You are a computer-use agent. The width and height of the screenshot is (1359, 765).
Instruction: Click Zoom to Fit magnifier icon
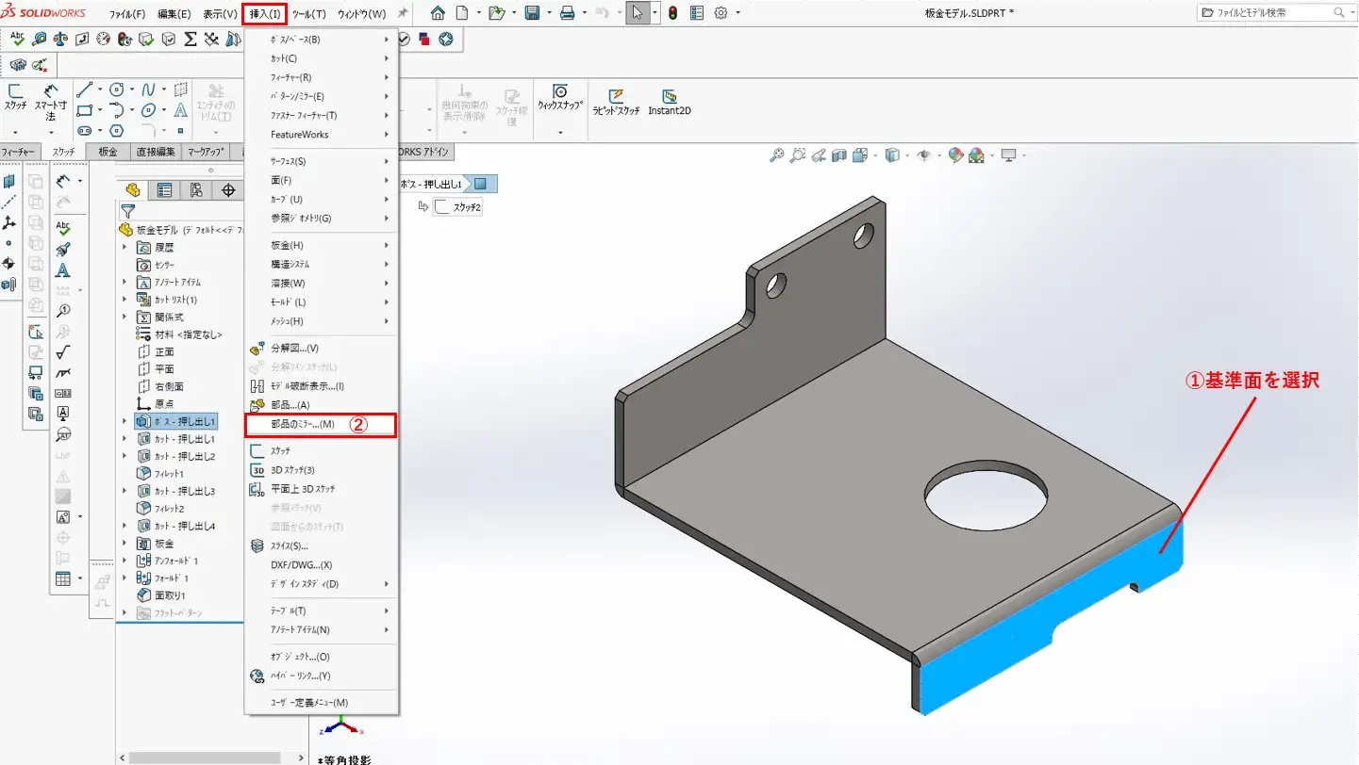[x=776, y=155]
